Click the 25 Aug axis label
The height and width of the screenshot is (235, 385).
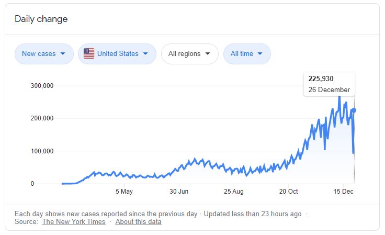click(233, 191)
